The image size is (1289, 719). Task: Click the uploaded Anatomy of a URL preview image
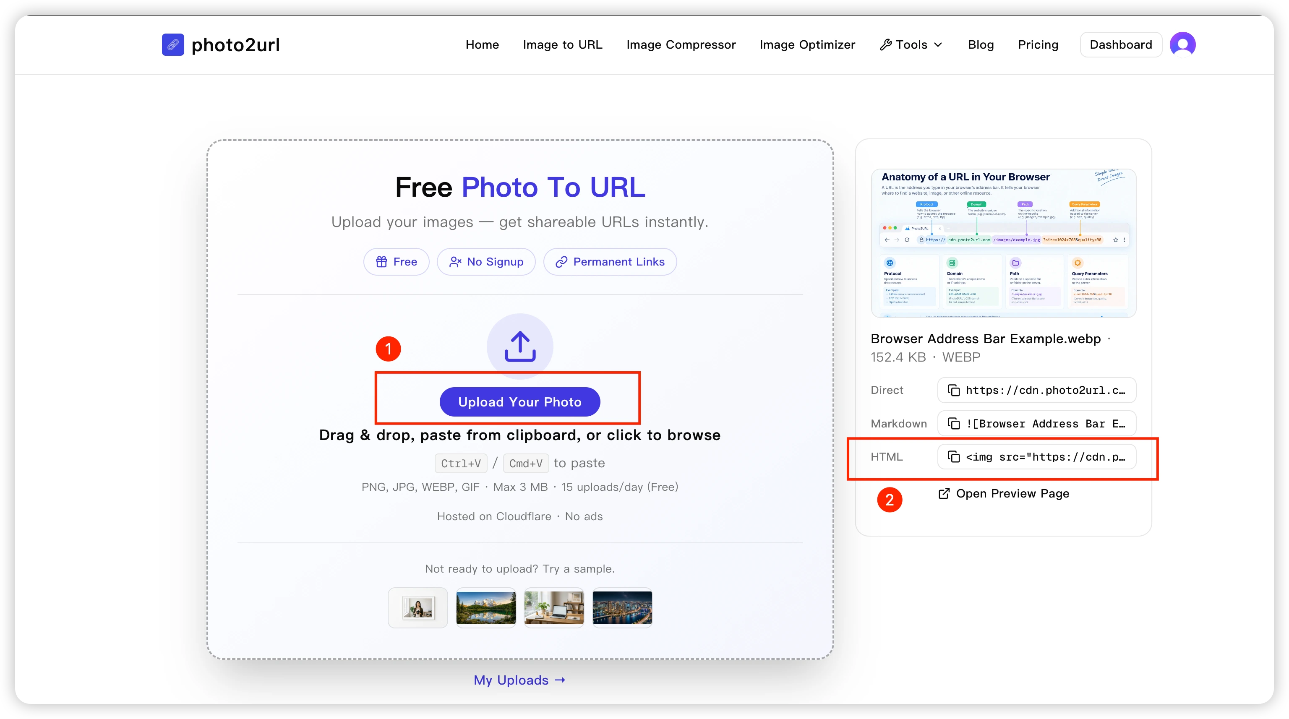click(x=1003, y=243)
